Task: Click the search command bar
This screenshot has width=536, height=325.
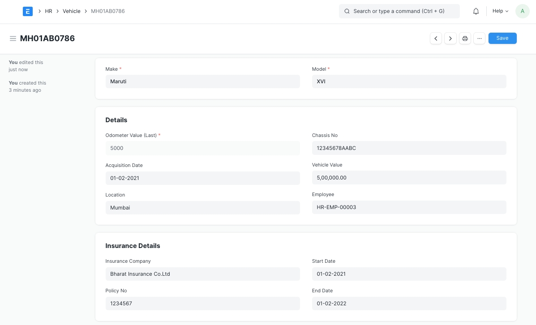Action: coord(399,11)
